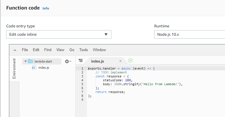Click the lambda-start folder icon
The height and width of the screenshot is (117, 225).
(x=30, y=61)
